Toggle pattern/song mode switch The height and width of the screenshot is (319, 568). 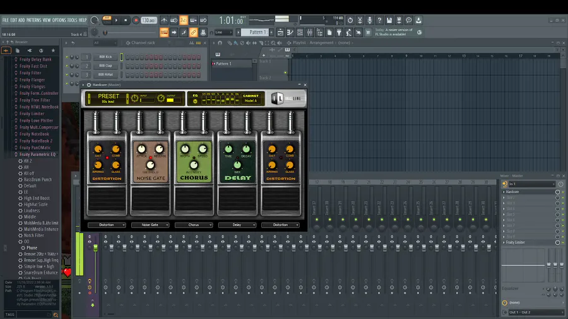[107, 20]
